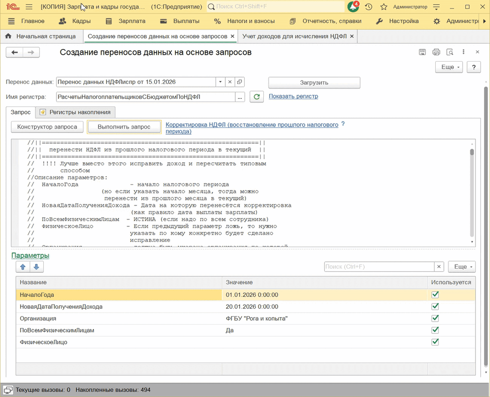Print the form with printer icon

coord(437,52)
